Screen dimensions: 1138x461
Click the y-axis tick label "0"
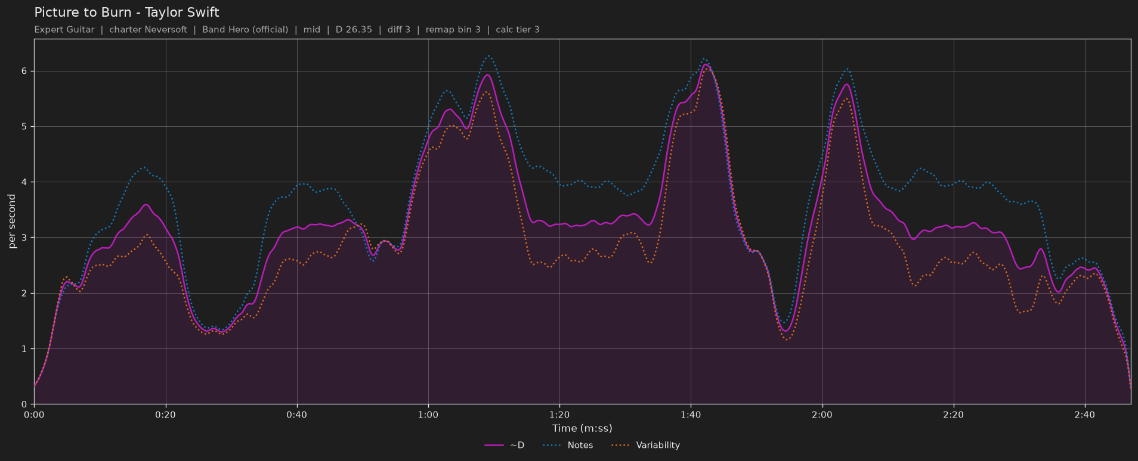[25, 404]
